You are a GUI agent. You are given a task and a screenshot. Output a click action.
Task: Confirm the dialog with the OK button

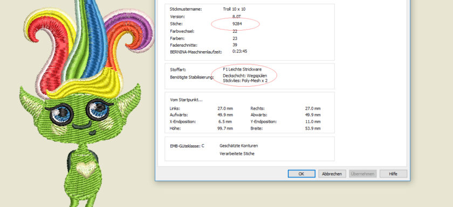coord(301,174)
